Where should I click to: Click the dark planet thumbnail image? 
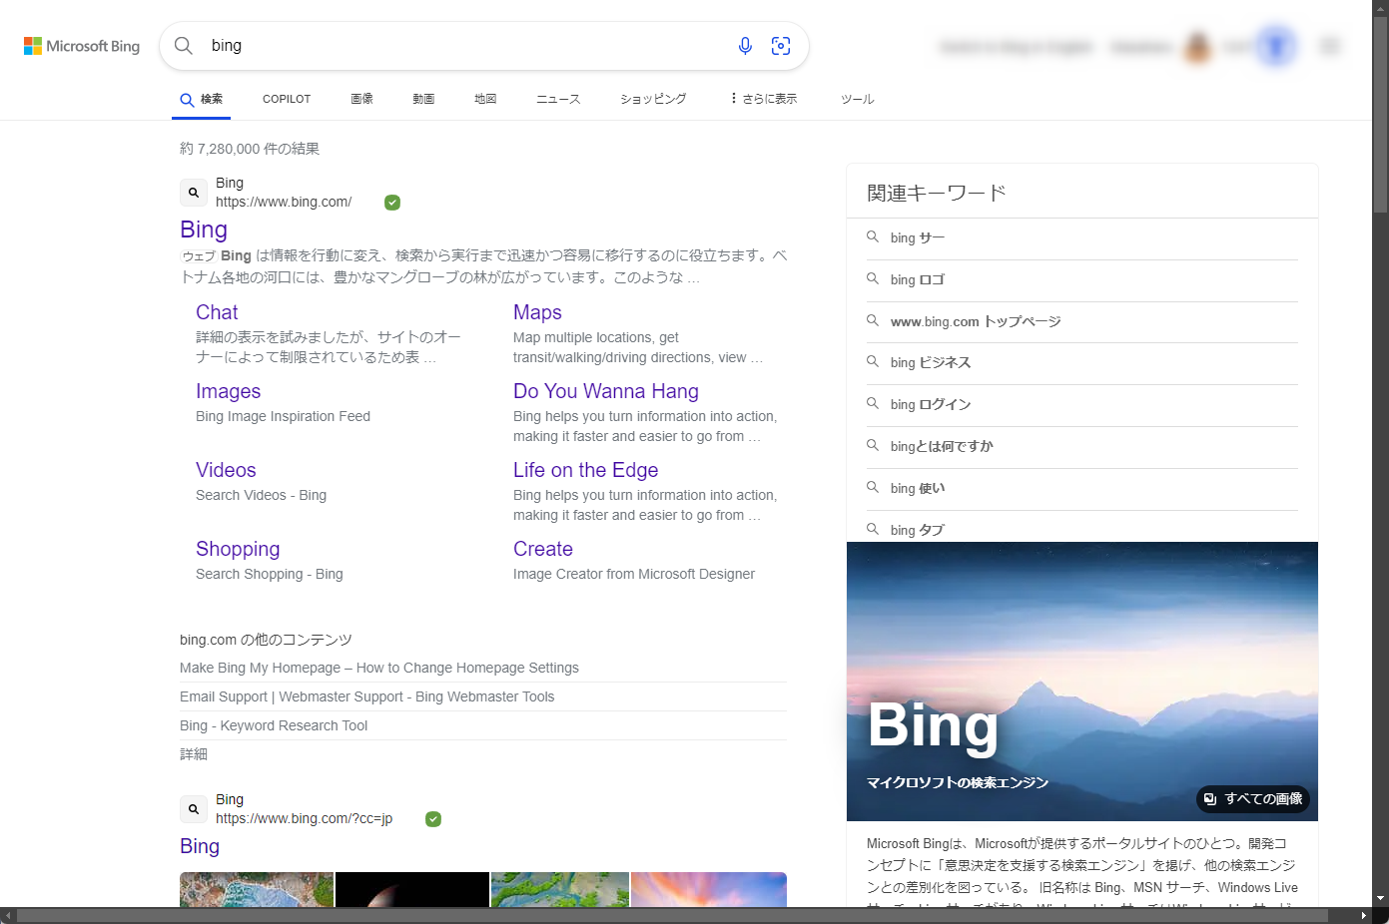[x=412, y=889]
